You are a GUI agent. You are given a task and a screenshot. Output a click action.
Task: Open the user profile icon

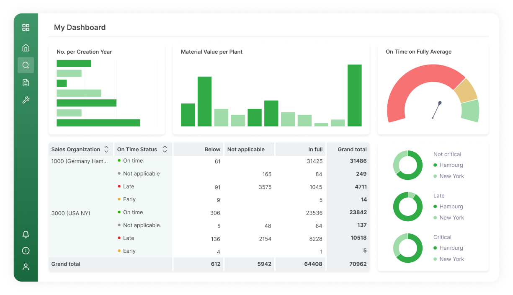[26, 267]
